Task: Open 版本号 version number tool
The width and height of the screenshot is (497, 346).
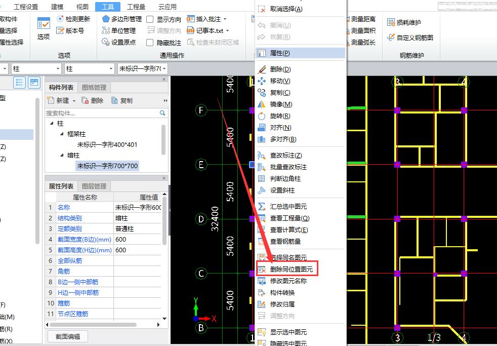Action: pos(70,30)
